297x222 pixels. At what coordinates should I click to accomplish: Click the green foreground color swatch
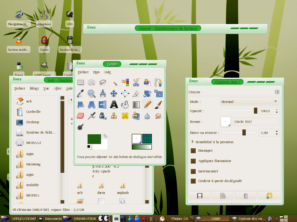94,139
